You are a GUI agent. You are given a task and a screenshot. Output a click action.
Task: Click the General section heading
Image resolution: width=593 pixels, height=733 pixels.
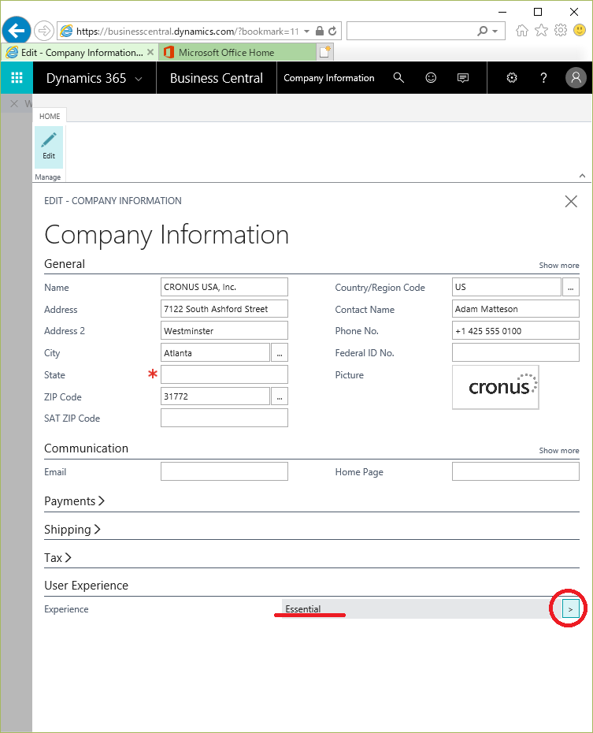65,264
